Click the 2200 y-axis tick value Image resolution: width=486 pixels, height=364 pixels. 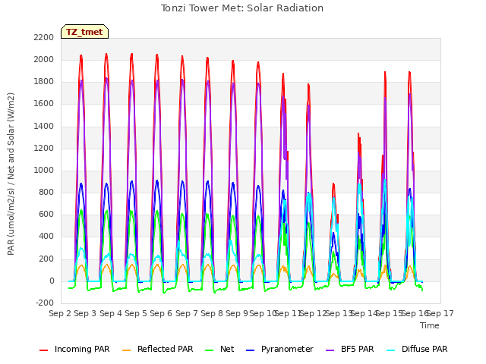[44, 37]
